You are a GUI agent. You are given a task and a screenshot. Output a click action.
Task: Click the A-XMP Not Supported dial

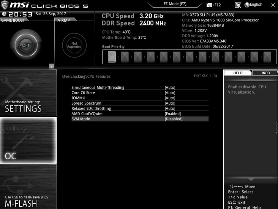[74, 45]
